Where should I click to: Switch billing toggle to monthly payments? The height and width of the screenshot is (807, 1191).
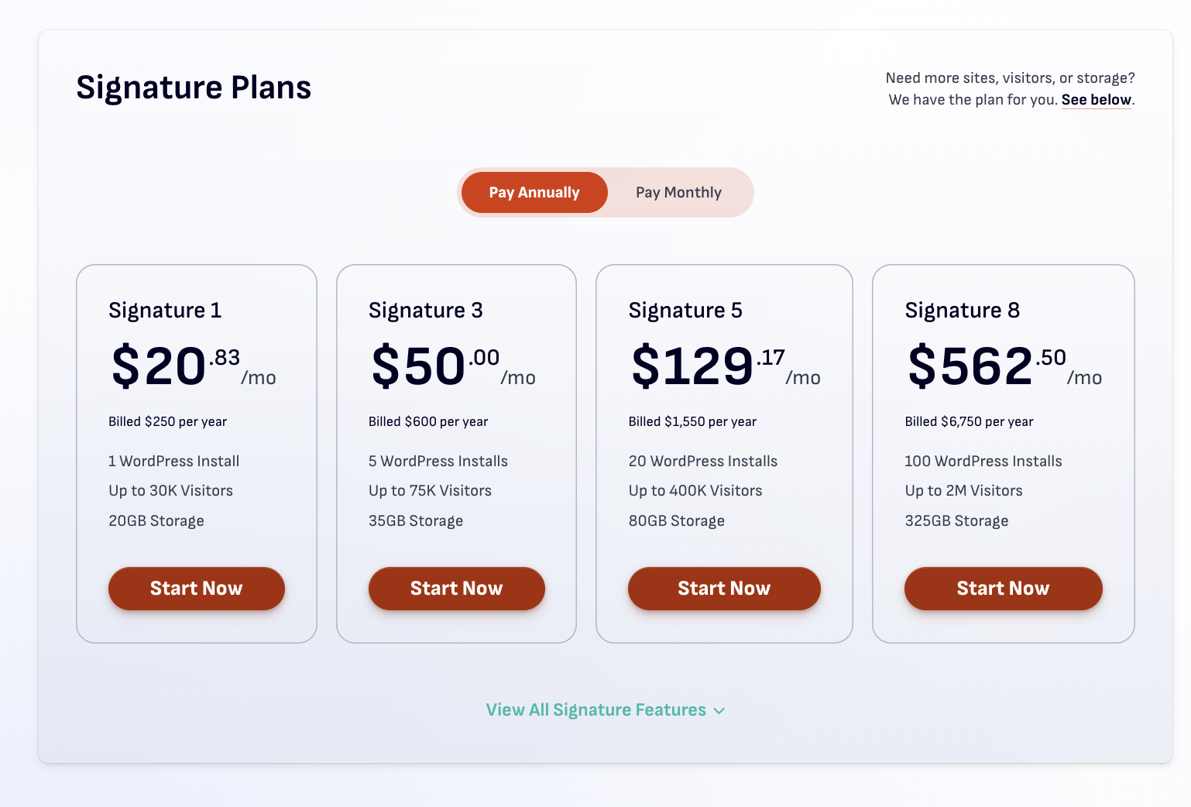pos(678,192)
